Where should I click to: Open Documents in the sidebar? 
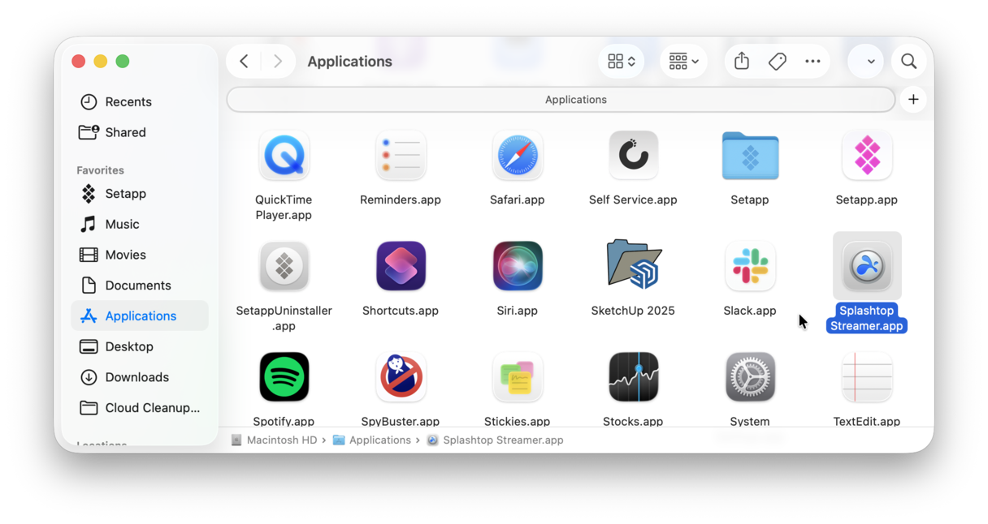pos(140,286)
